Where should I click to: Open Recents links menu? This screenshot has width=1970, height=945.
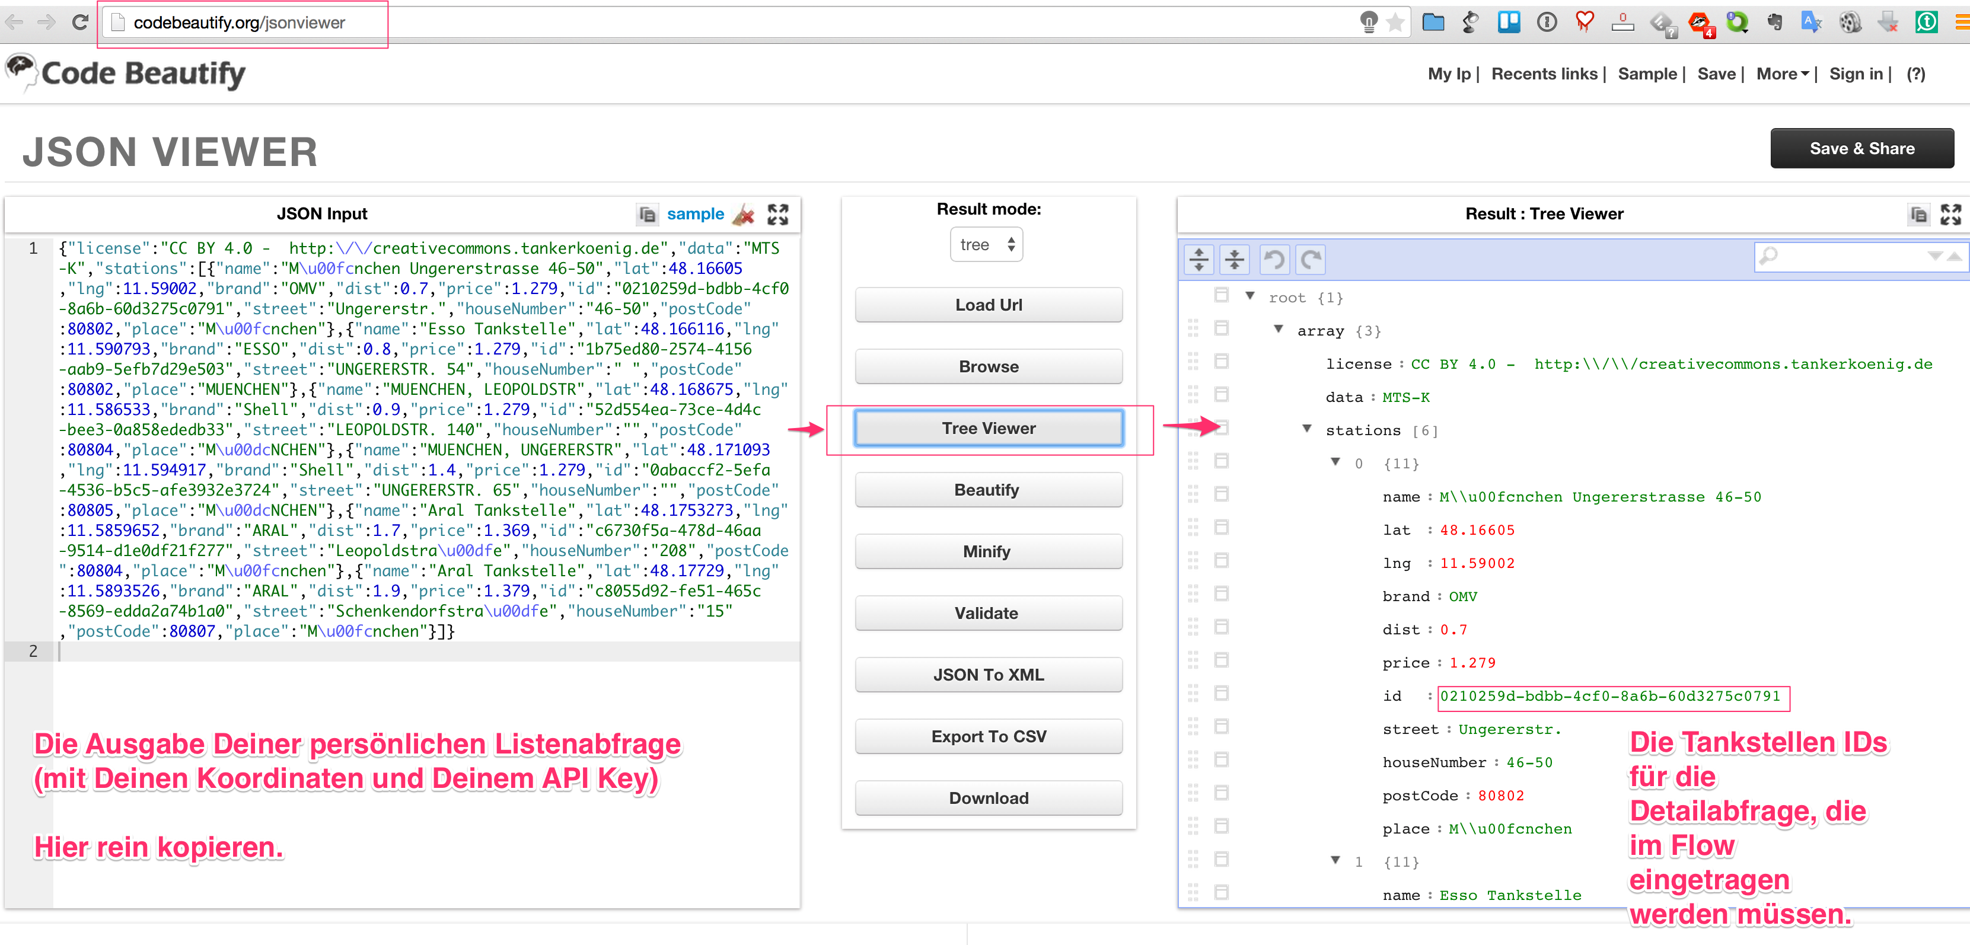[x=1544, y=74]
